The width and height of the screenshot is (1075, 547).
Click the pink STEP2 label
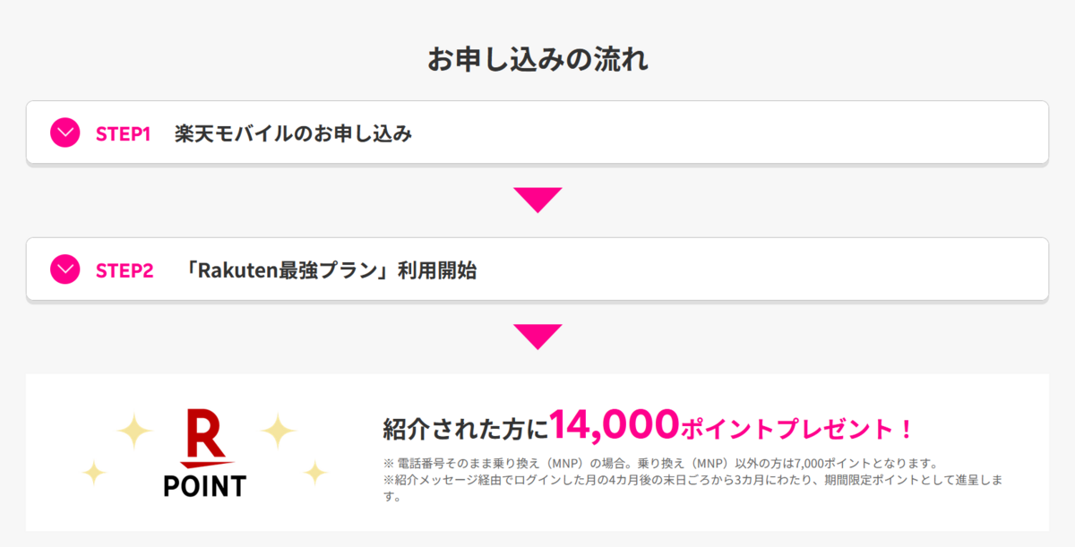[125, 270]
